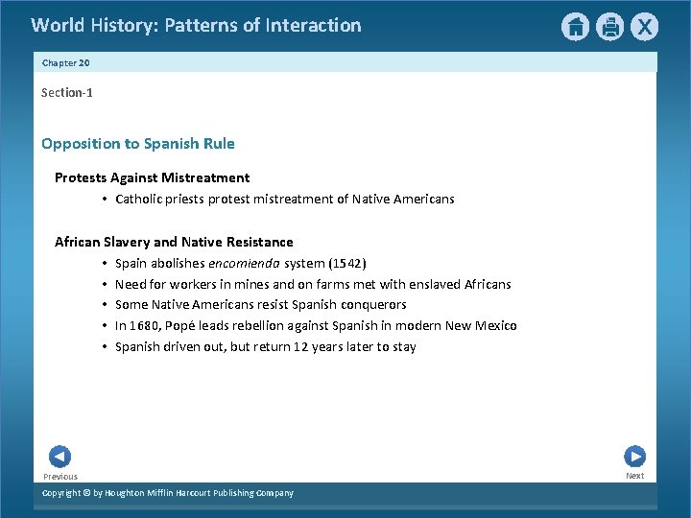Close the presentation with the X icon
Screen dimensions: 691x518
pyautogui.click(x=644, y=27)
